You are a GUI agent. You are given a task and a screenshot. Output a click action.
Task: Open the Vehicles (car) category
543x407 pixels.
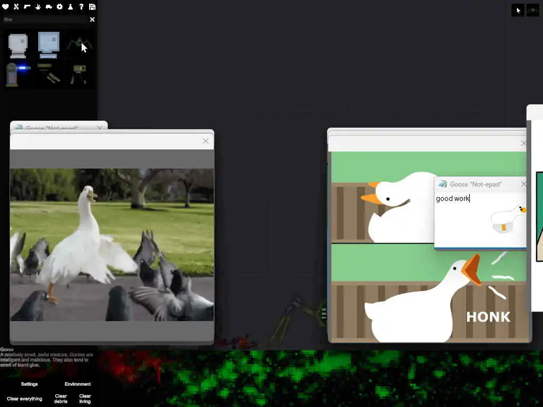click(x=48, y=6)
